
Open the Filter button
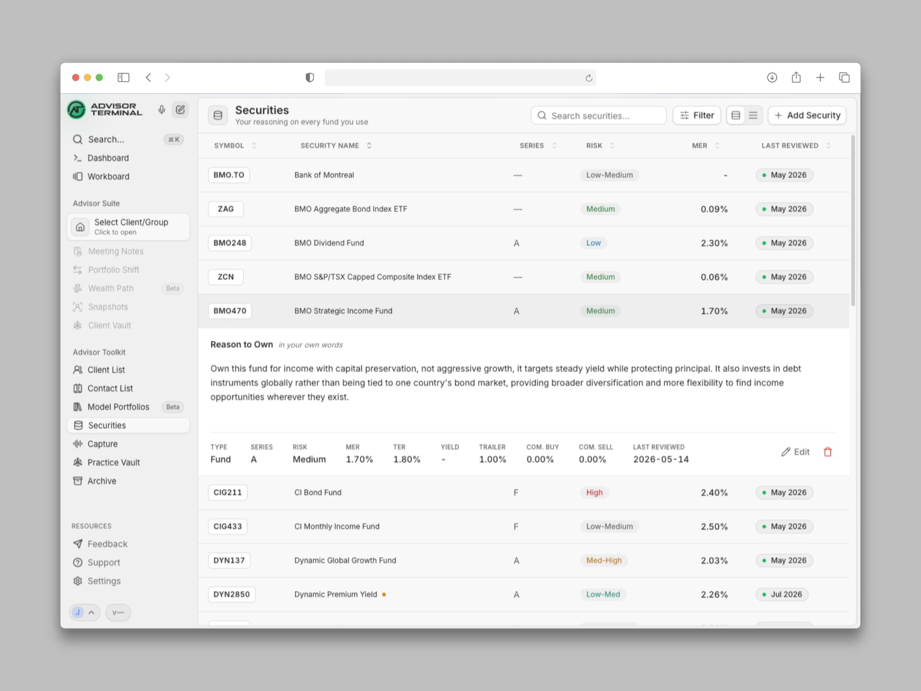pyautogui.click(x=697, y=115)
